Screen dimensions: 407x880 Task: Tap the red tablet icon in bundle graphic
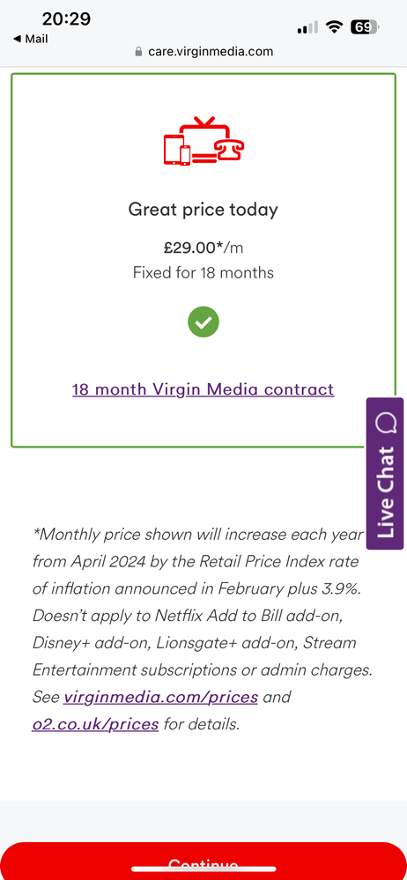click(x=172, y=149)
